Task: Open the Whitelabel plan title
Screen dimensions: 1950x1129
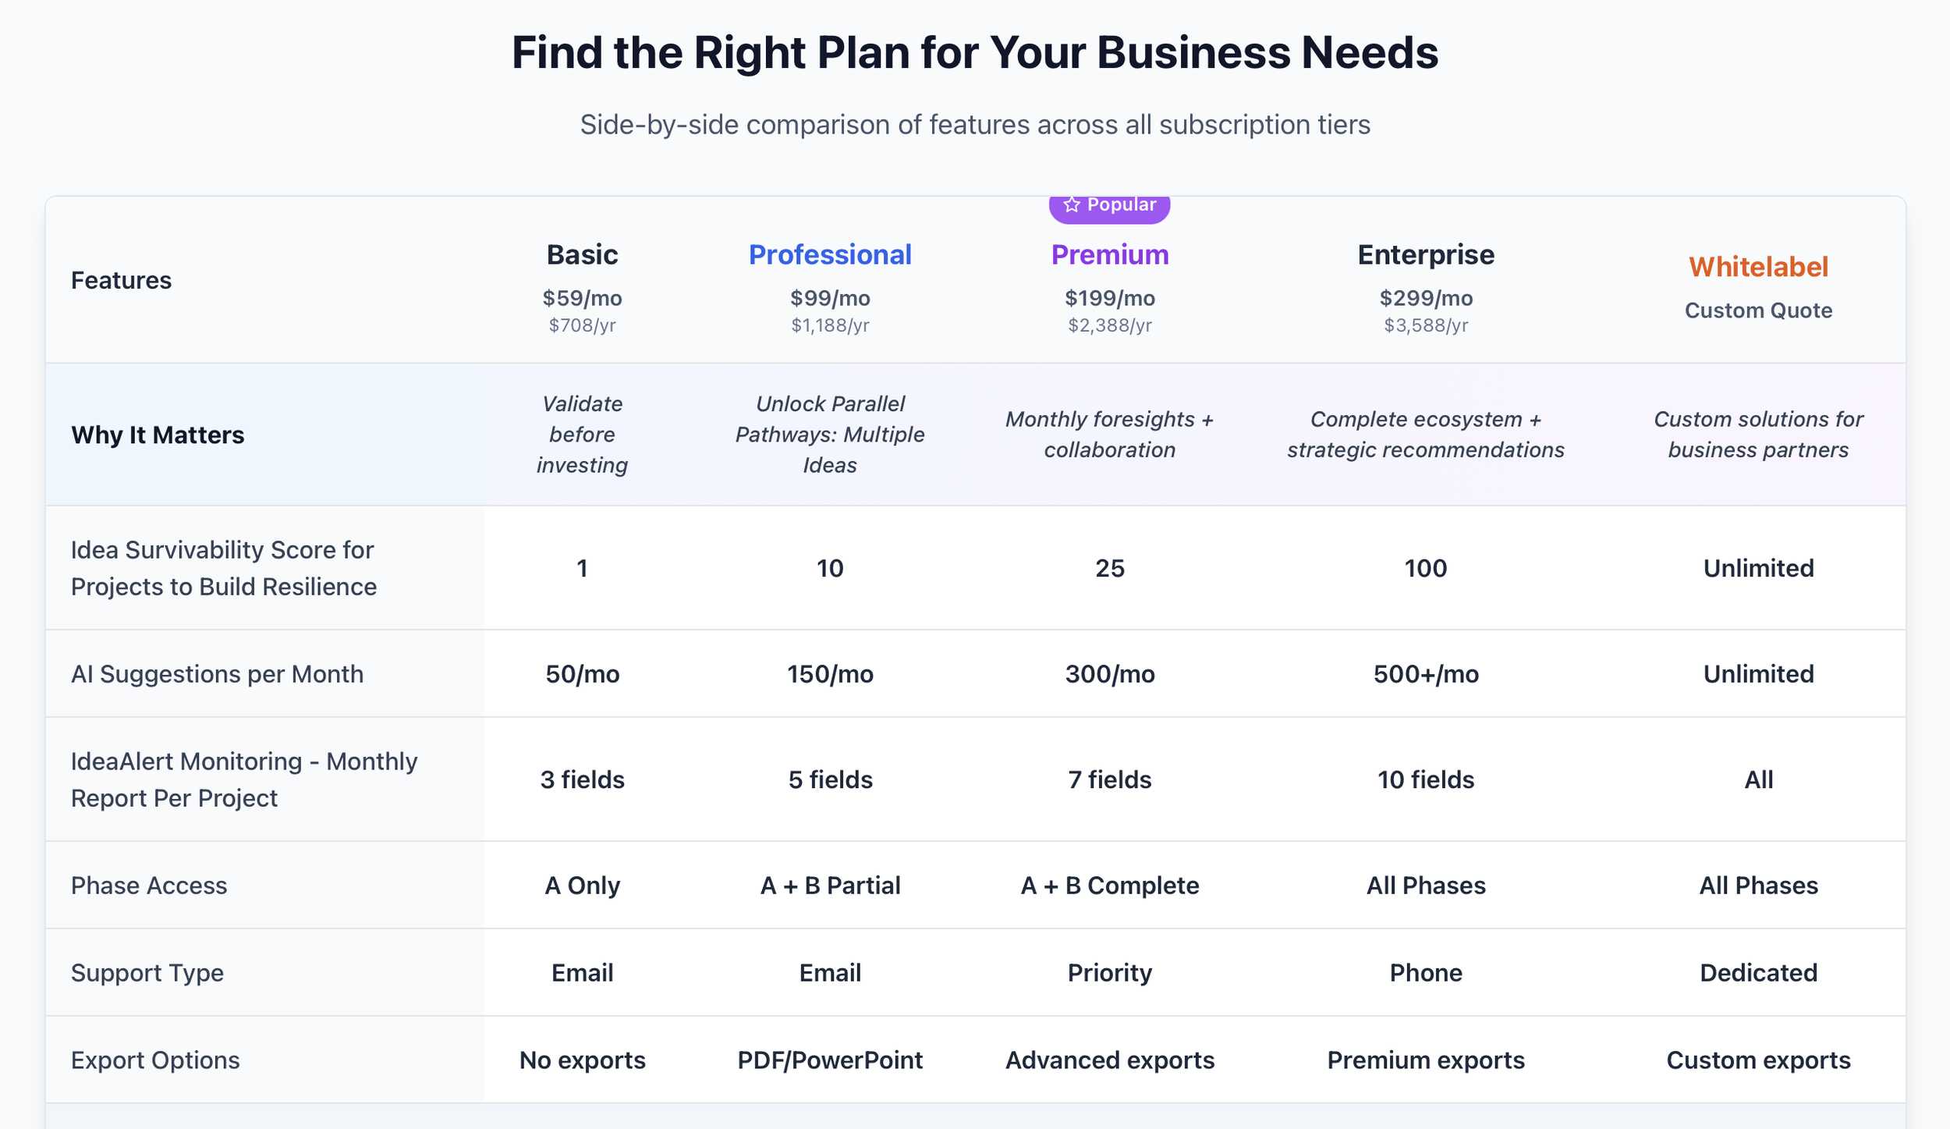Action: (x=1758, y=267)
